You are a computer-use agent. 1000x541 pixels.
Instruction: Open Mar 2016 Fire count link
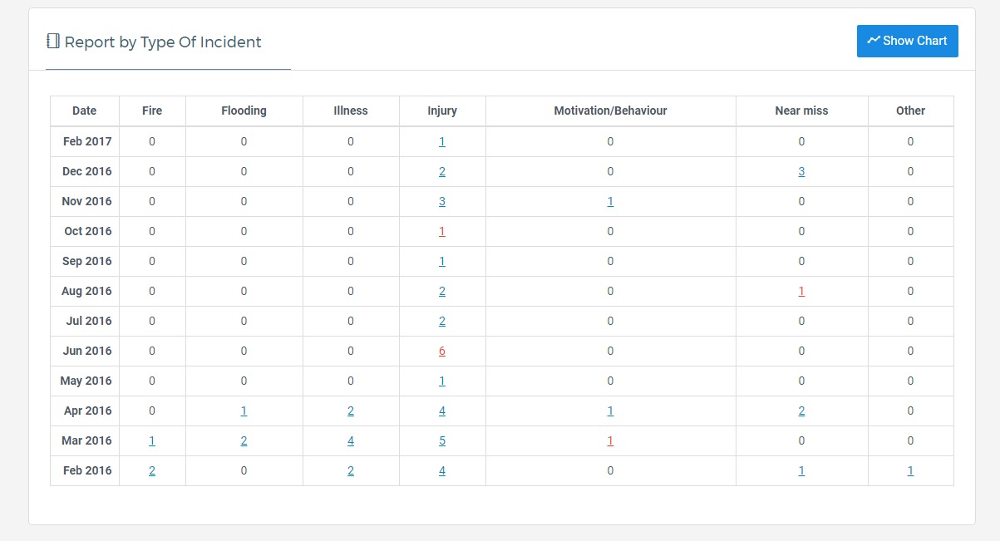click(152, 440)
